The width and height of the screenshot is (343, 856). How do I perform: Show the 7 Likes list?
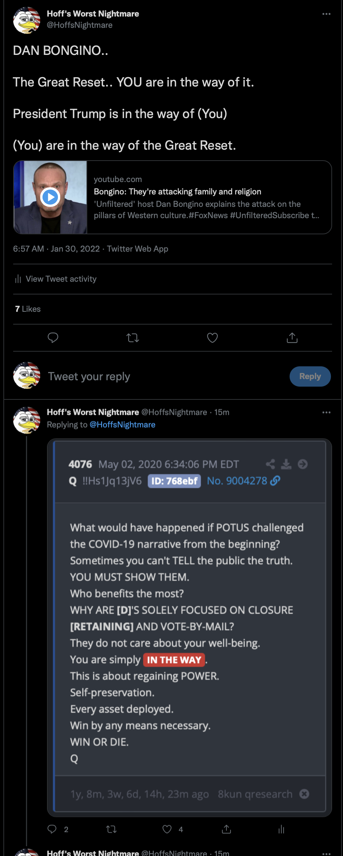(x=28, y=309)
